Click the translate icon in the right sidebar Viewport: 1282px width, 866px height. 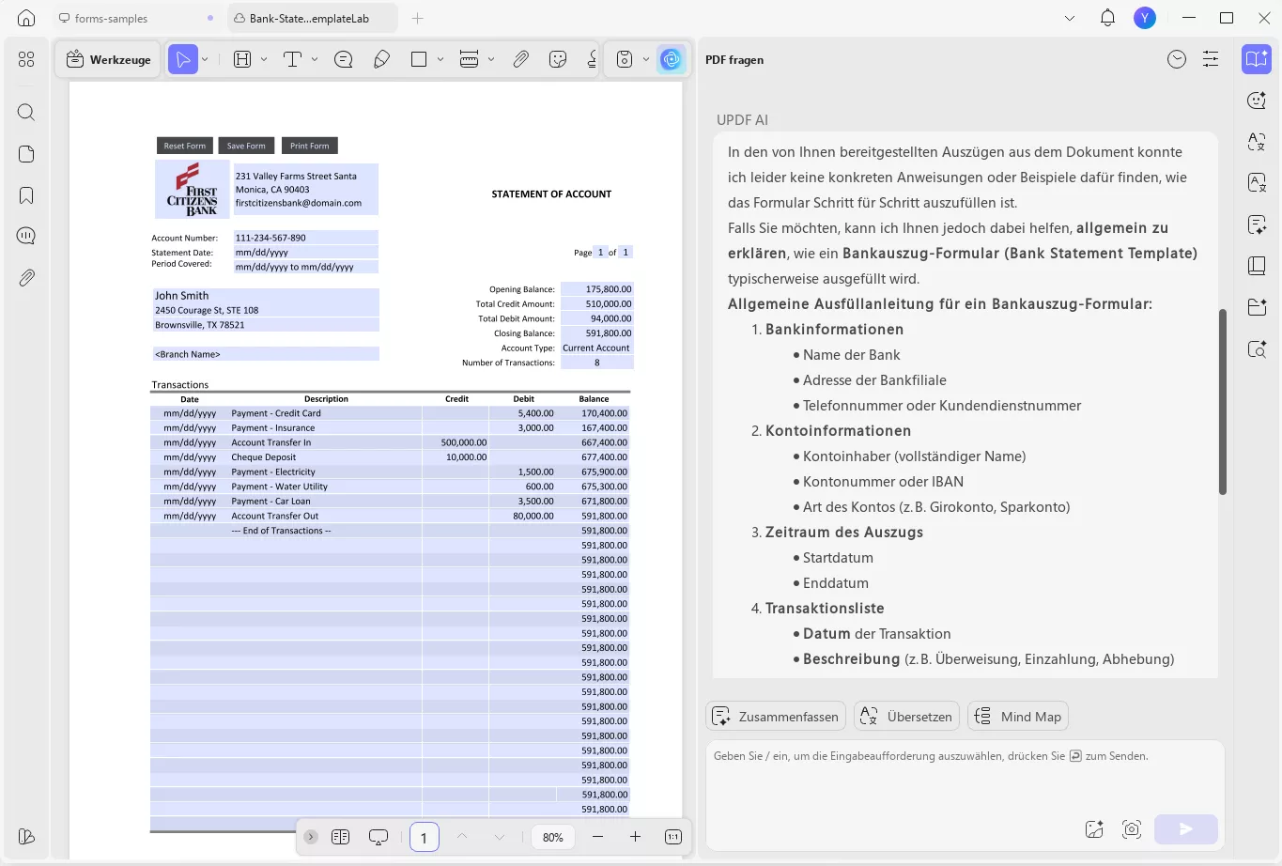point(1257,142)
